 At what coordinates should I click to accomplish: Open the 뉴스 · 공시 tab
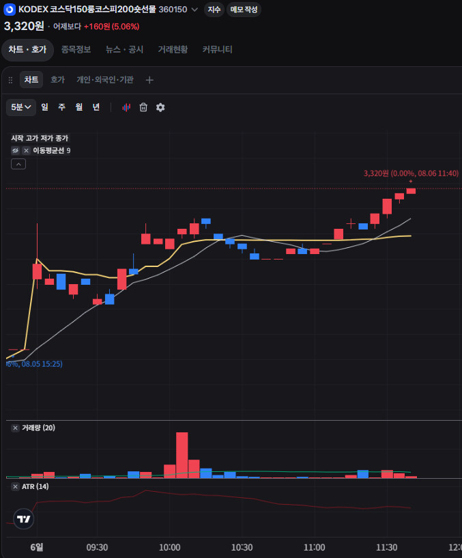tap(124, 50)
